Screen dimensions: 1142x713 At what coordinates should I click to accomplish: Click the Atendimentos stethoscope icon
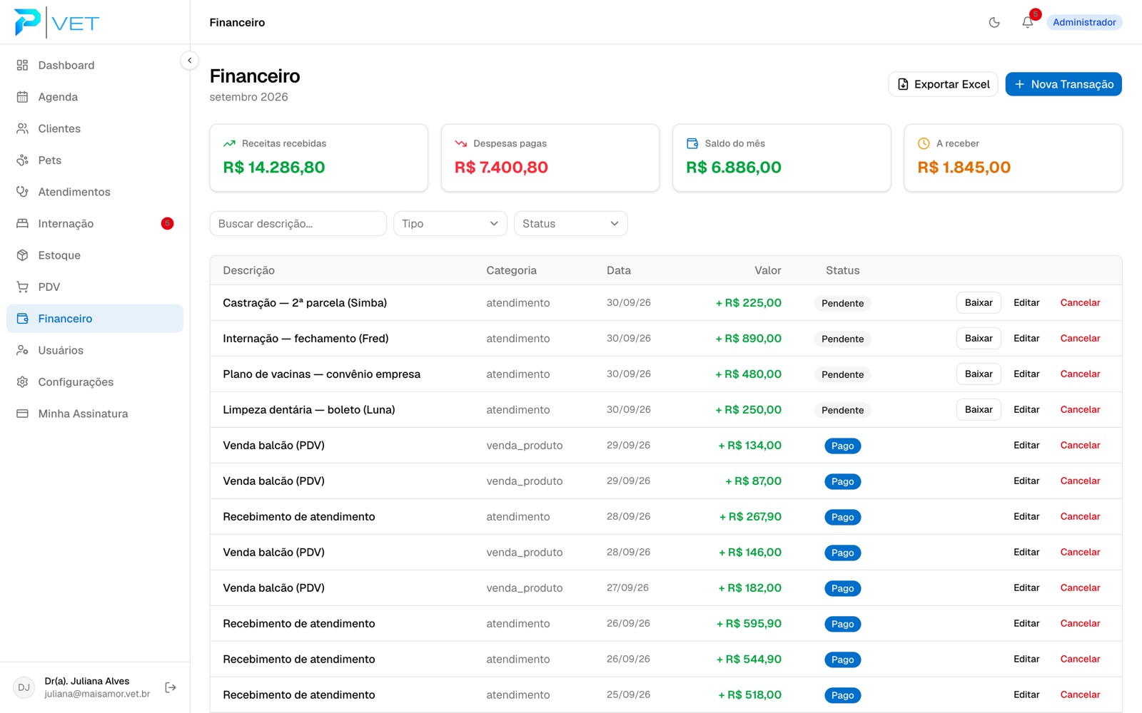22,192
